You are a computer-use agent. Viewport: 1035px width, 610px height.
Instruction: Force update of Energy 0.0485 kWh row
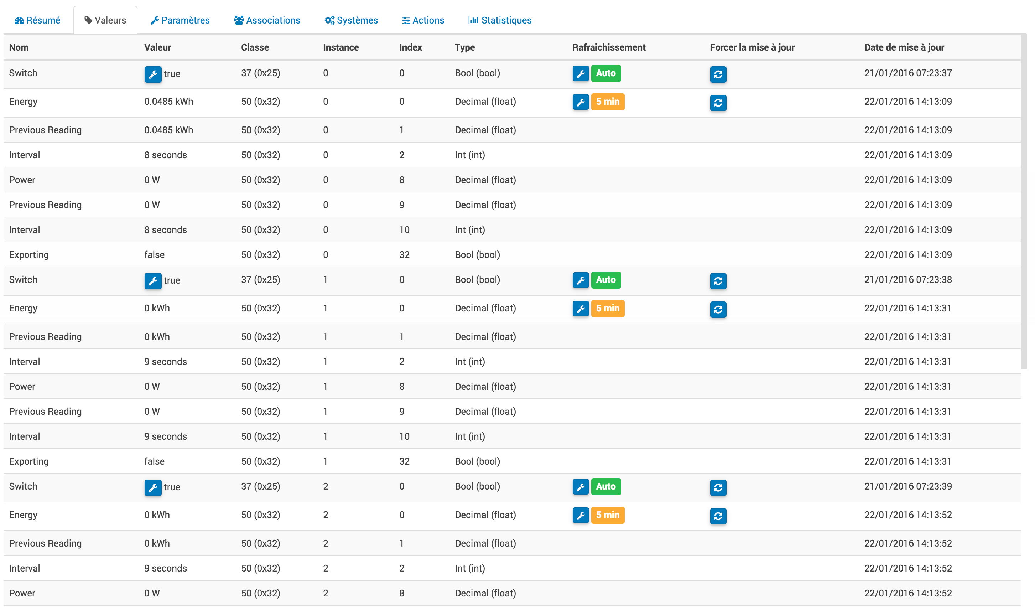click(x=718, y=103)
